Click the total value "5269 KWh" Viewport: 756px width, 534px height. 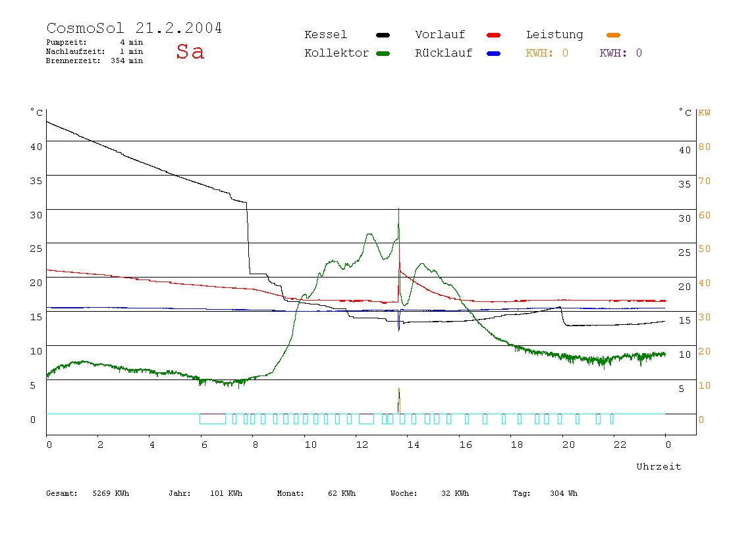click(x=111, y=493)
